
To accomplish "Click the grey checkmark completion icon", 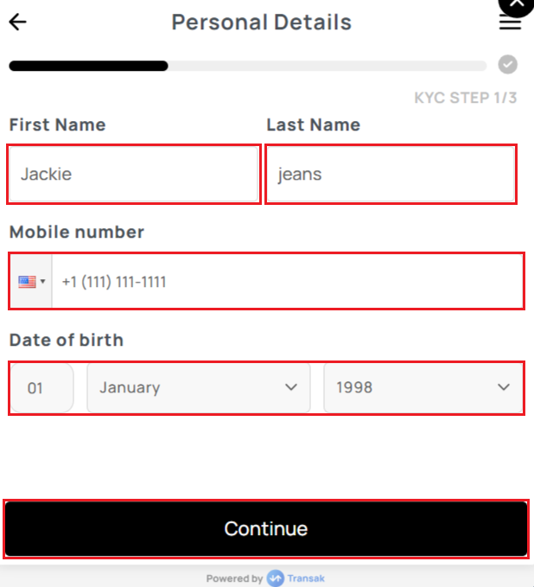I will pyautogui.click(x=508, y=65).
